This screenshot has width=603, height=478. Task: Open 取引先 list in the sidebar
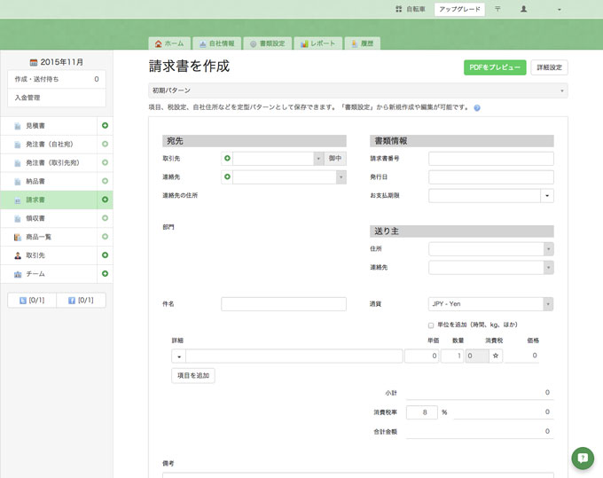(49, 255)
